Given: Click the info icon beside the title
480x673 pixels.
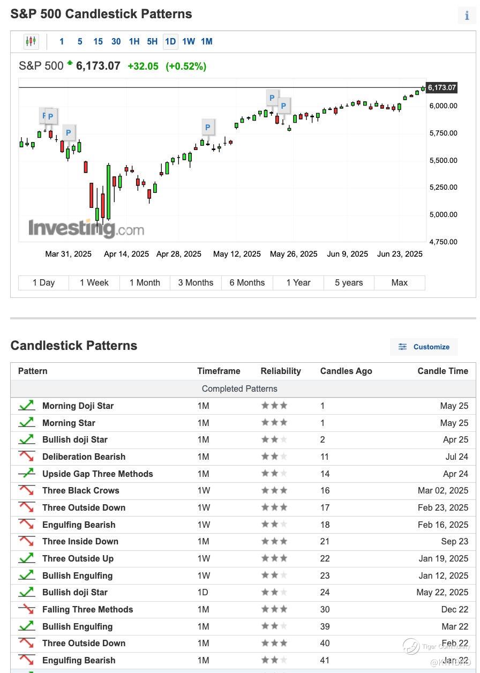Looking at the screenshot, I should (x=467, y=16).
